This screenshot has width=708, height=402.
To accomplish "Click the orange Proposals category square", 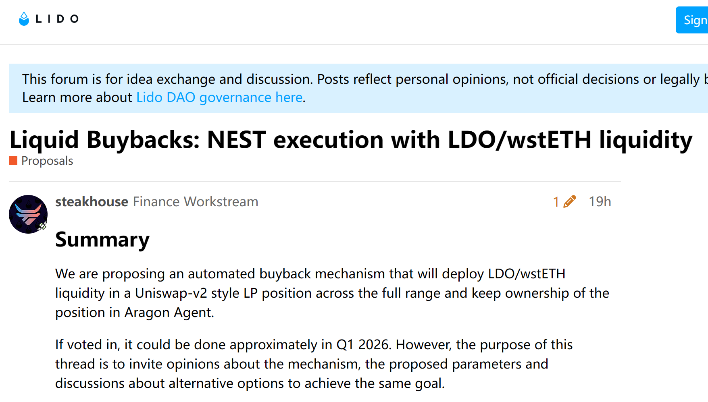I will [x=13, y=161].
